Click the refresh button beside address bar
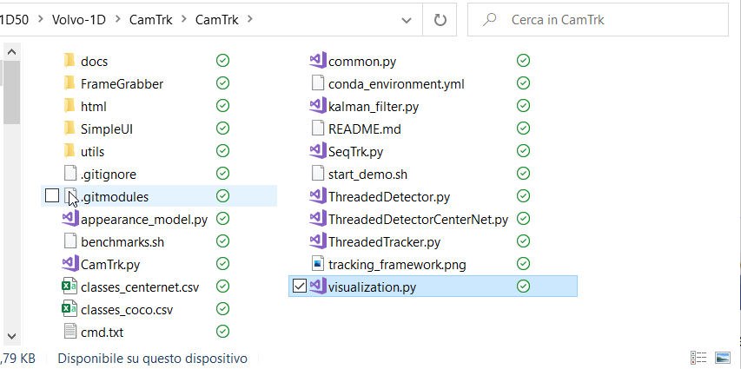 tap(440, 19)
